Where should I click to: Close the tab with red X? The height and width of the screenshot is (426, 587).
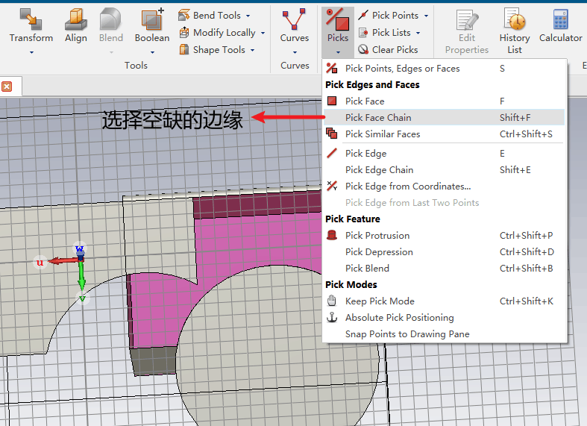(7, 87)
